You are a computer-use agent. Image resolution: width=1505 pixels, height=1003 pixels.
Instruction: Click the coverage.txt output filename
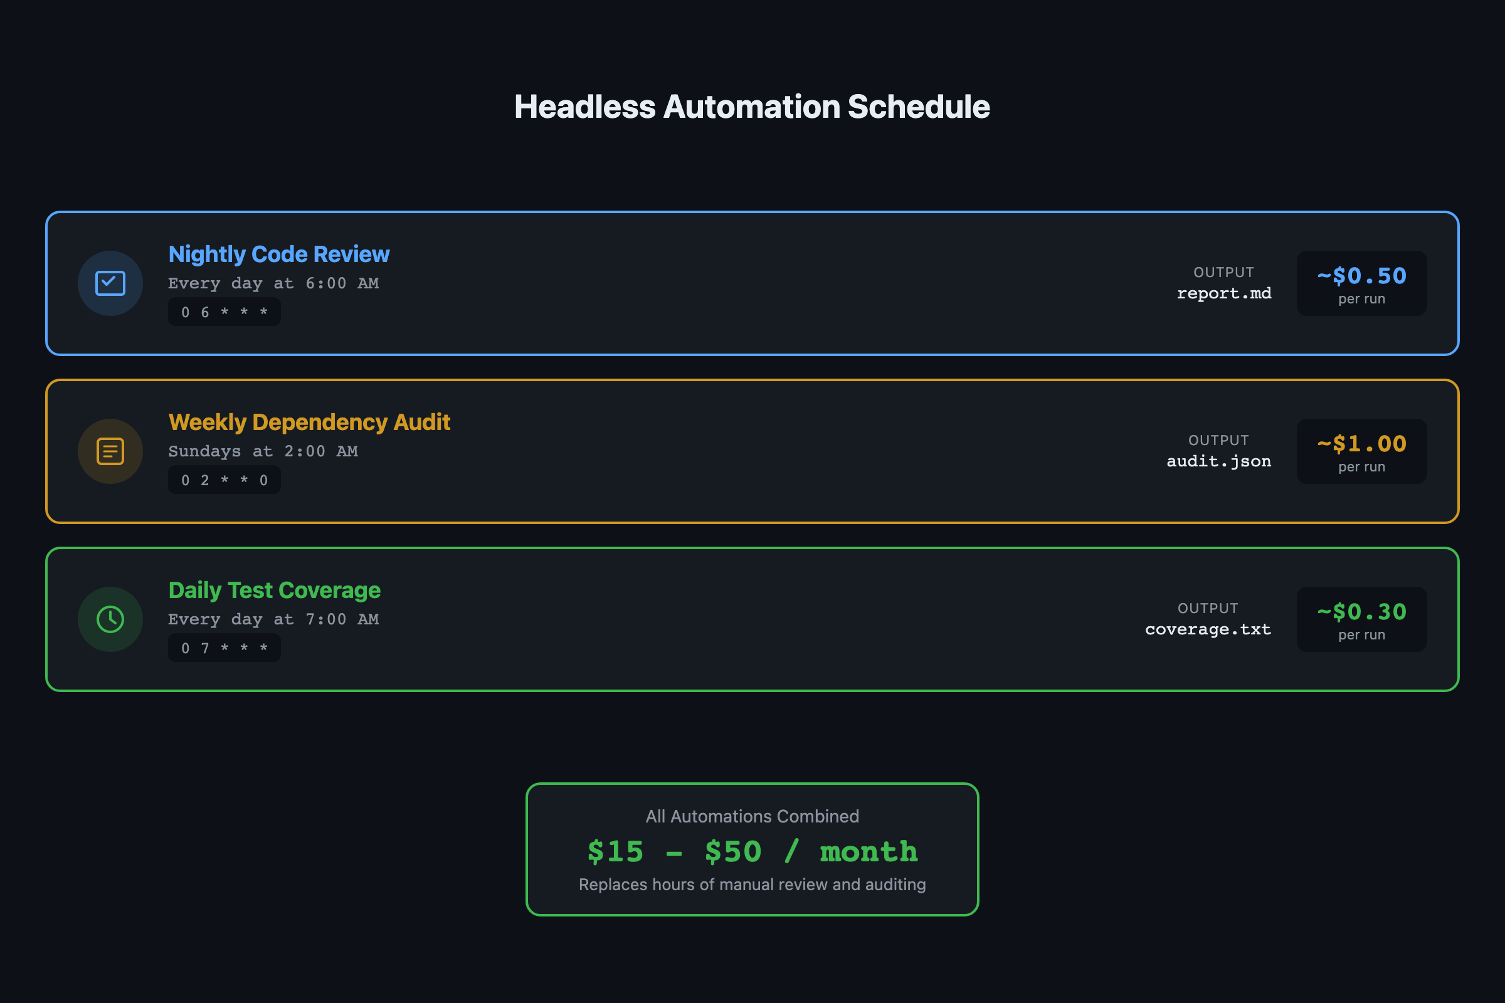(1208, 629)
